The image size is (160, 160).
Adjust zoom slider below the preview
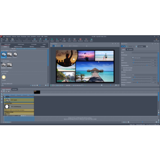click(x=109, y=85)
